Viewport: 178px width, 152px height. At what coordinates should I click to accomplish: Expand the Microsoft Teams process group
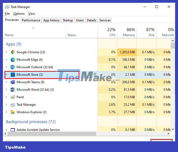pos(6,82)
